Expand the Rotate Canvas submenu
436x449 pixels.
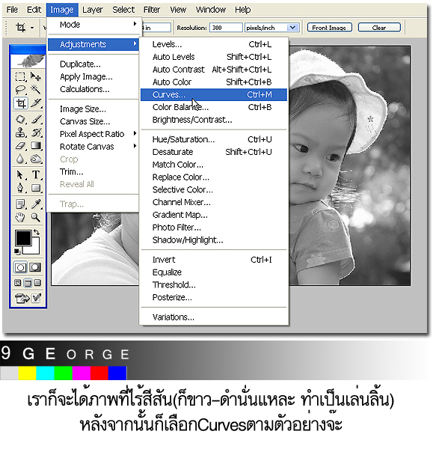tap(93, 147)
